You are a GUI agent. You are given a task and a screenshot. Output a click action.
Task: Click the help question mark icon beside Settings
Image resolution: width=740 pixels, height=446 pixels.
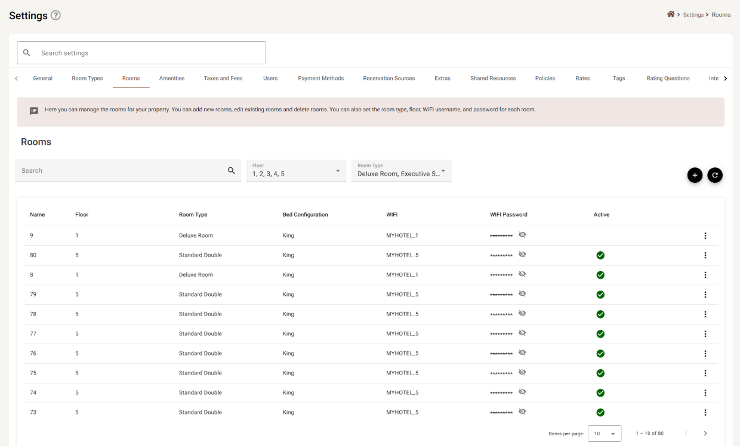(55, 15)
